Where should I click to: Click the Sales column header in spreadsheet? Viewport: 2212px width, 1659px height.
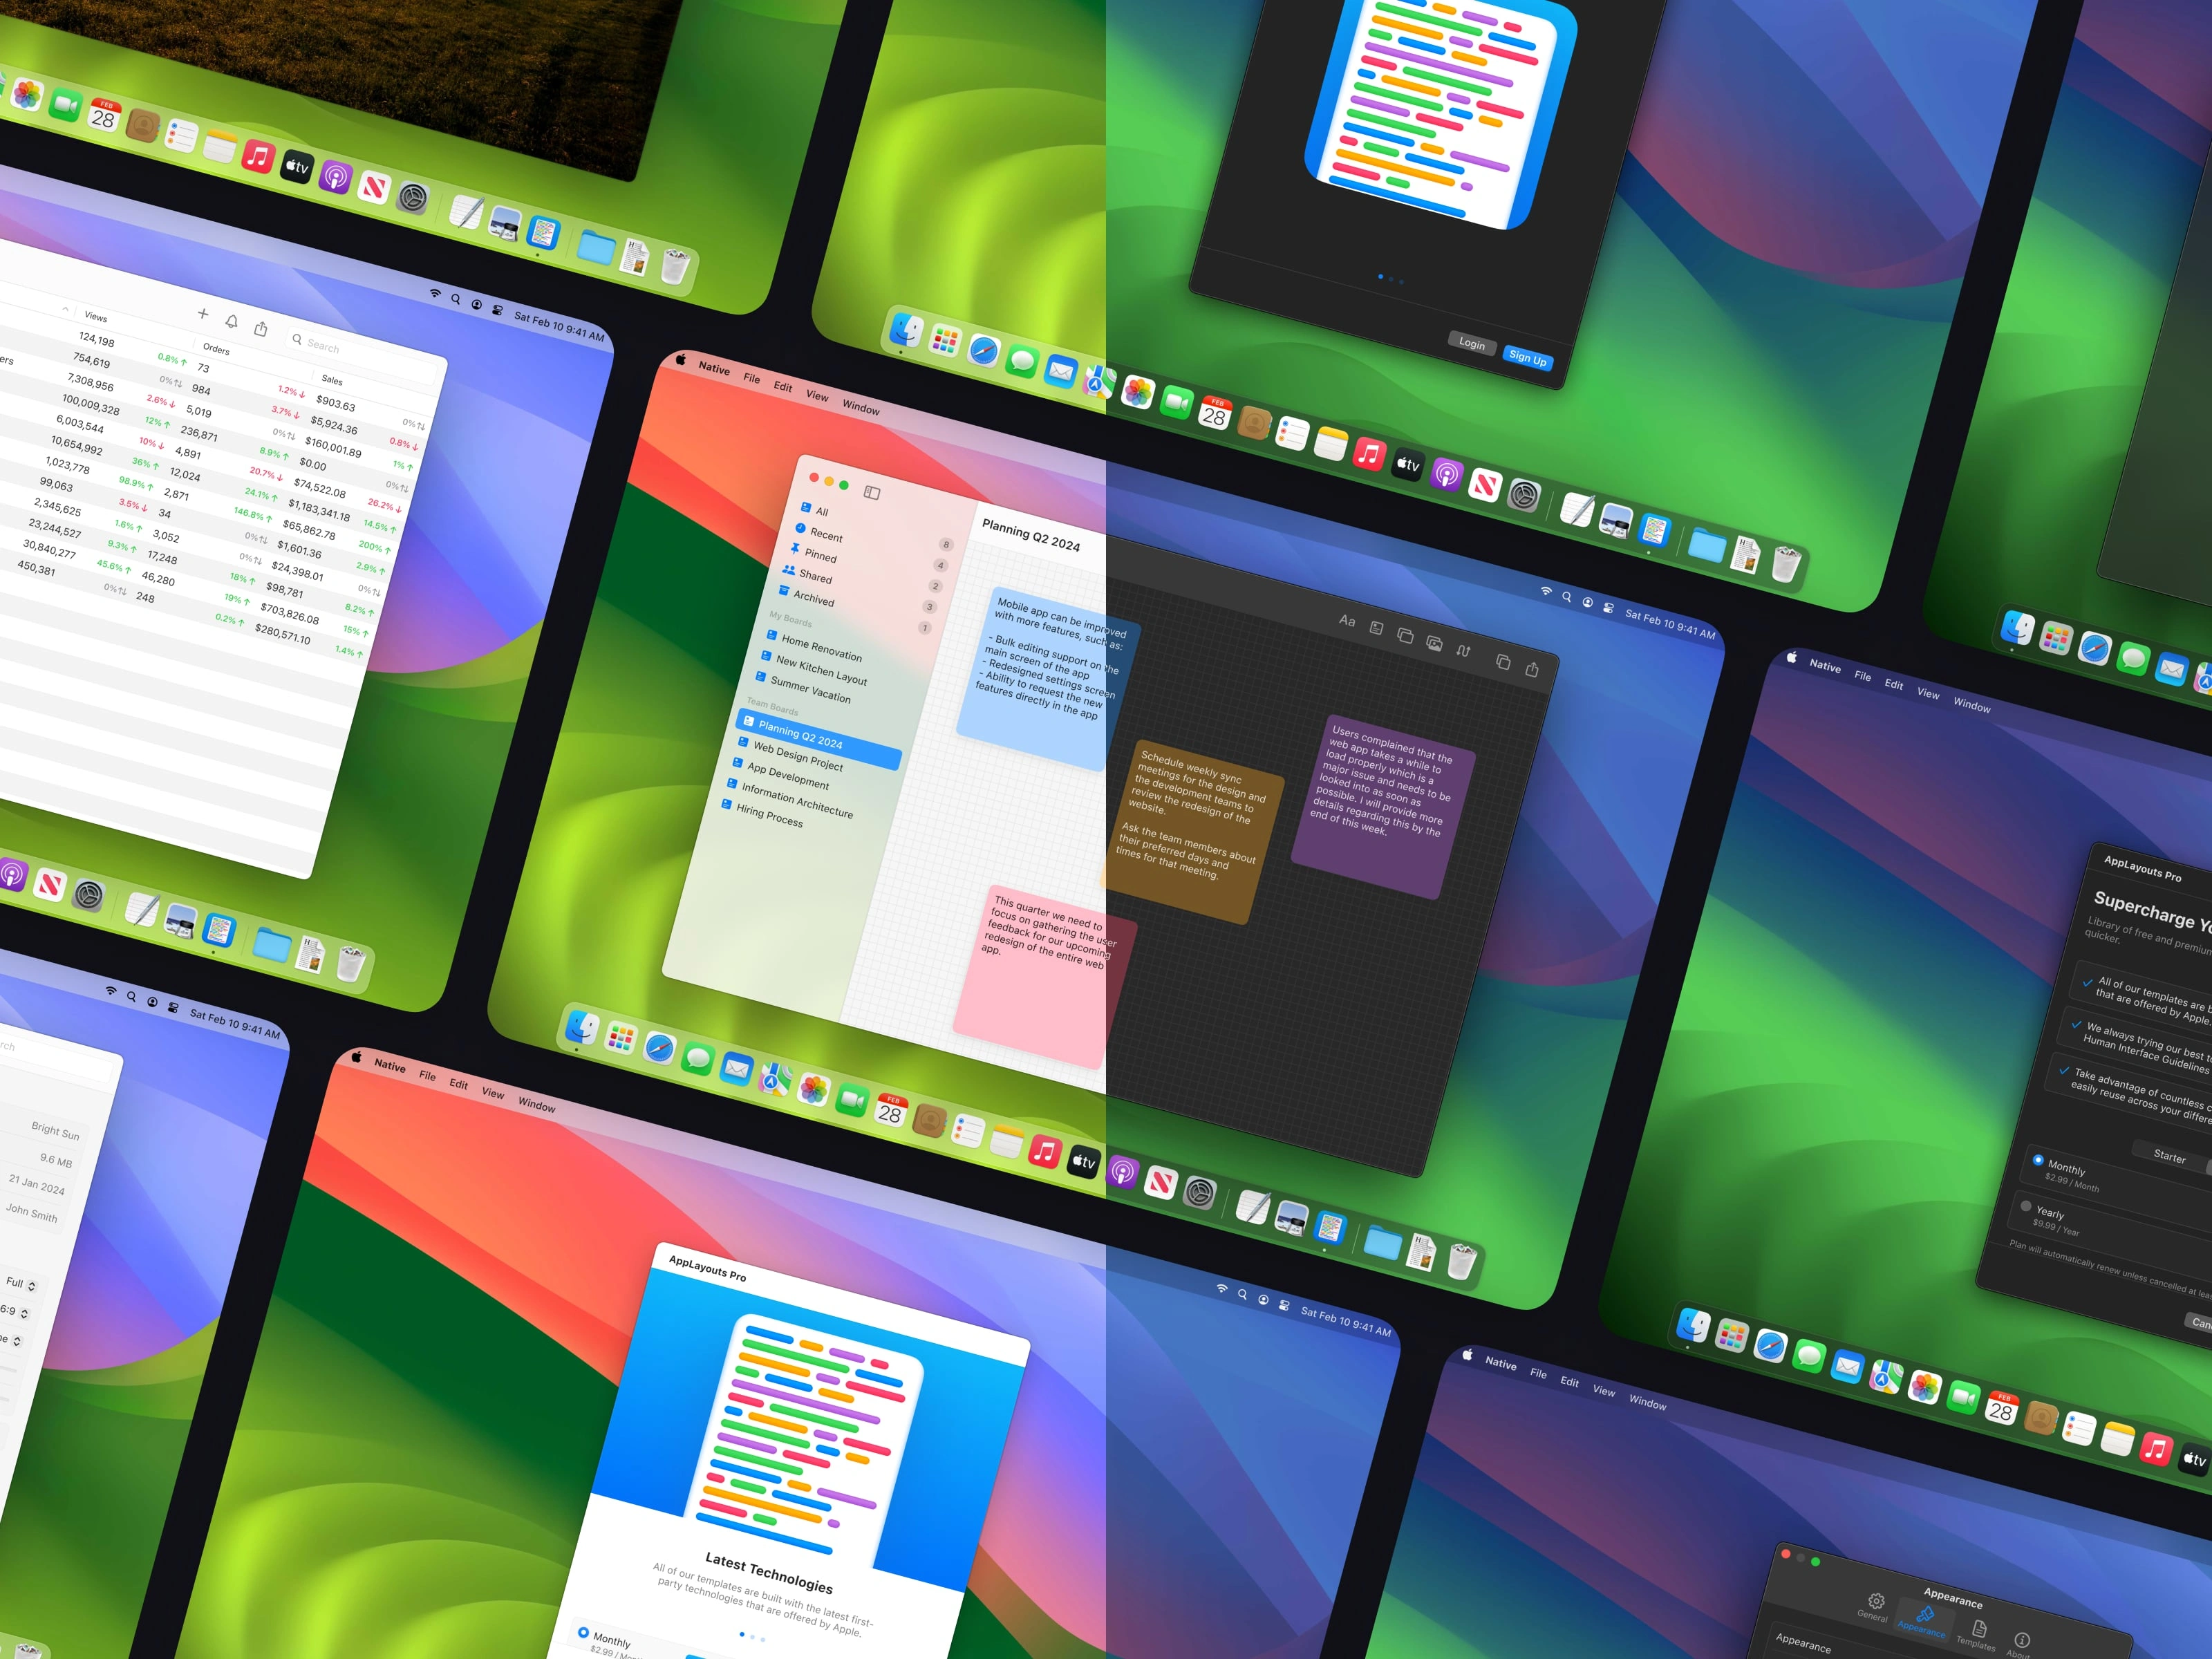[x=332, y=380]
